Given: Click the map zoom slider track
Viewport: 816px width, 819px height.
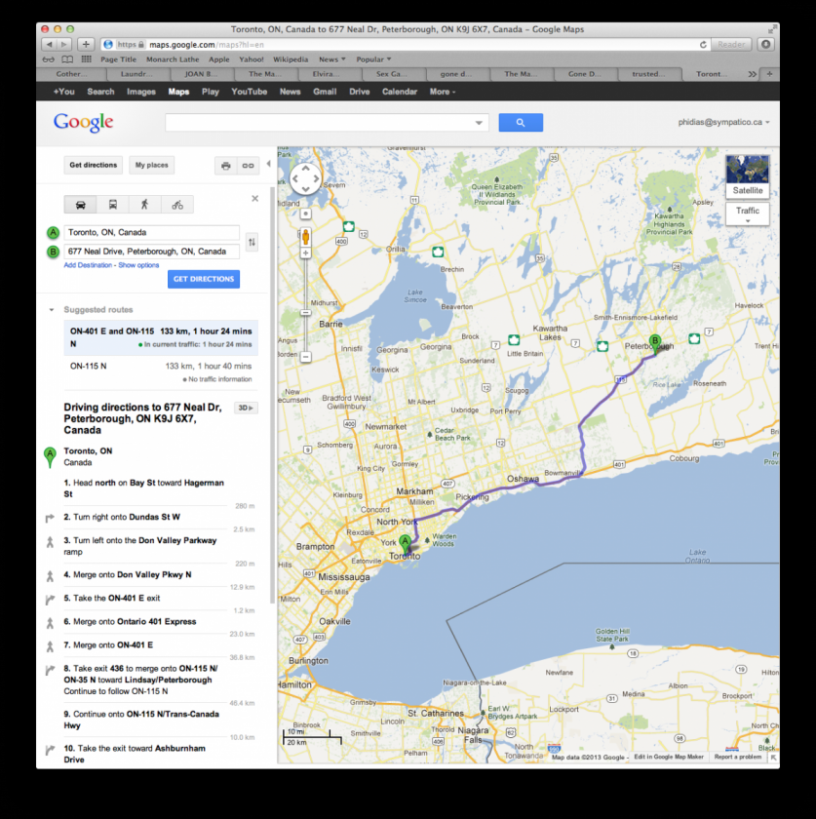Looking at the screenshot, I should pos(305,302).
